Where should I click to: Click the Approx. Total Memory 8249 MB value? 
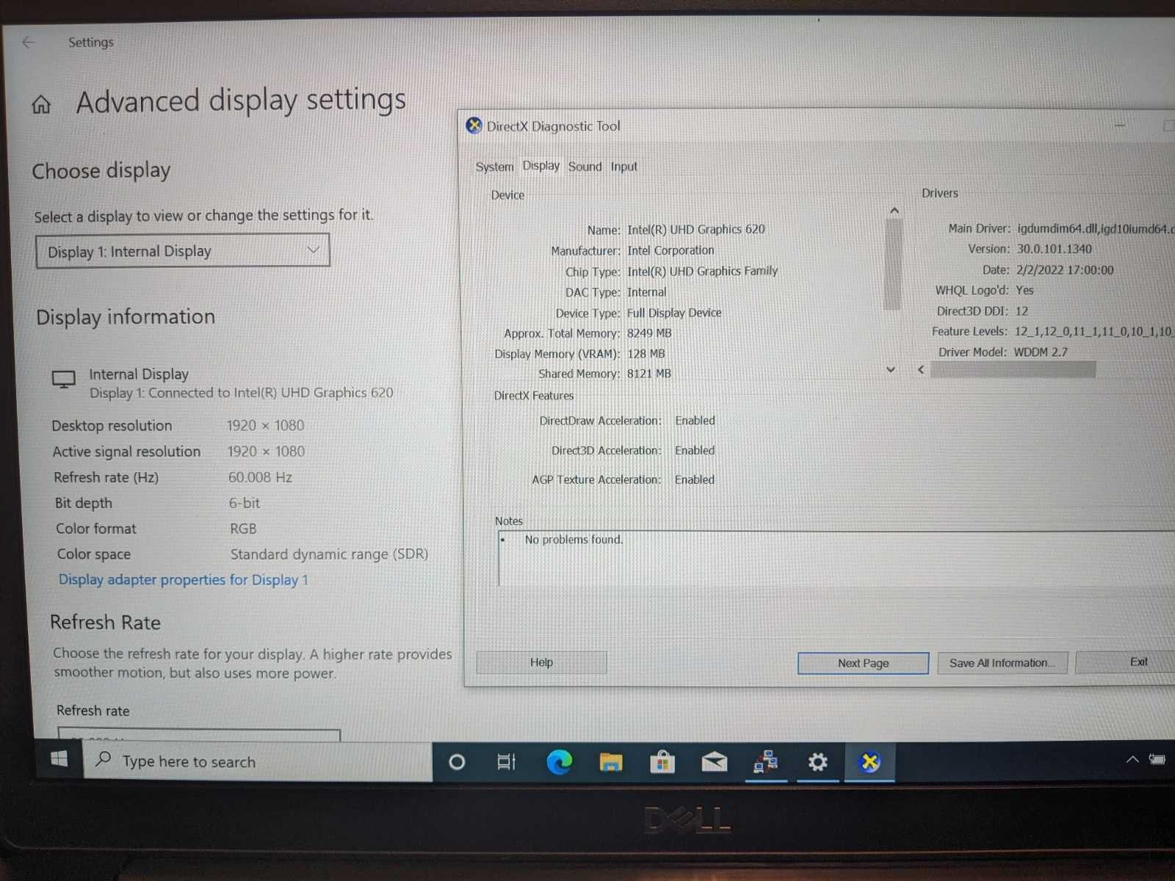tap(649, 333)
